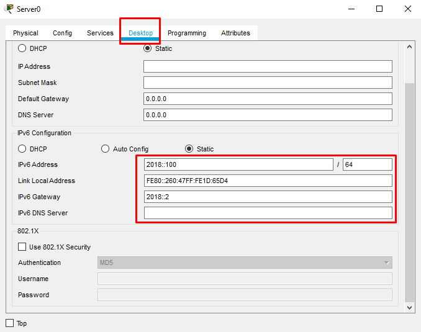Select the IPv4 DHCP radio button
The image size is (421, 332).
pos(22,48)
